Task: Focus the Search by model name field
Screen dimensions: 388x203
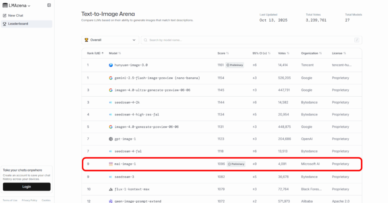Action: coord(250,40)
